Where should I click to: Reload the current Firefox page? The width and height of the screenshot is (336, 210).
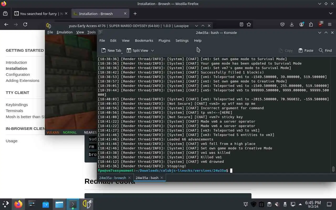click(25, 24)
